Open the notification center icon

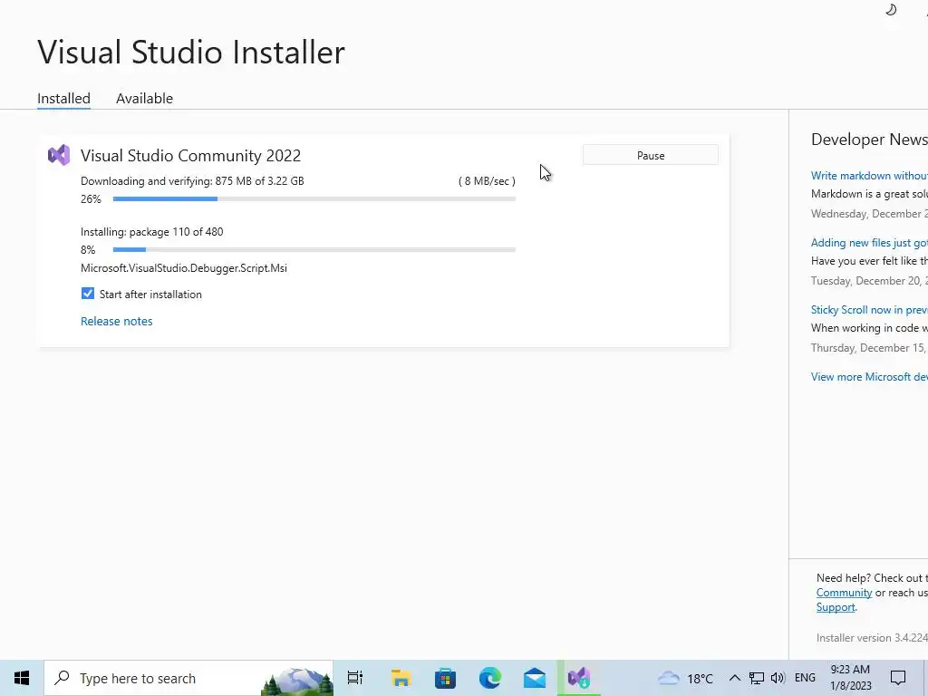tap(898, 678)
